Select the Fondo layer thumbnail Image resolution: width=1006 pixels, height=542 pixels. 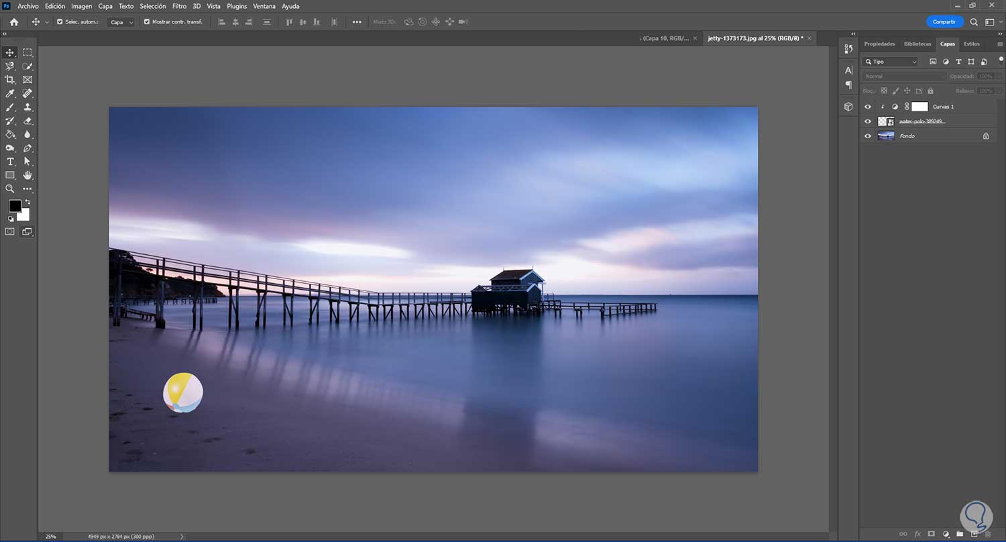tap(886, 136)
